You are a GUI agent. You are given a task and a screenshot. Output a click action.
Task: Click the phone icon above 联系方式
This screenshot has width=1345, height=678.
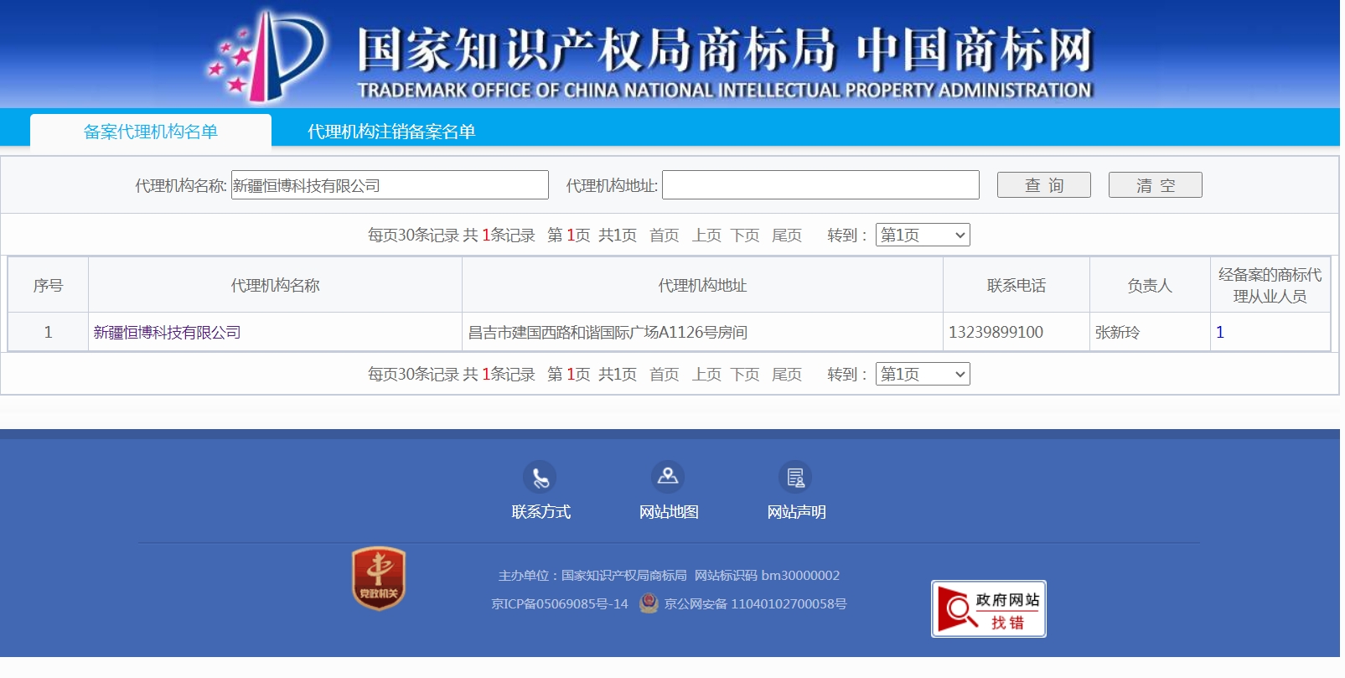pyautogui.click(x=540, y=477)
